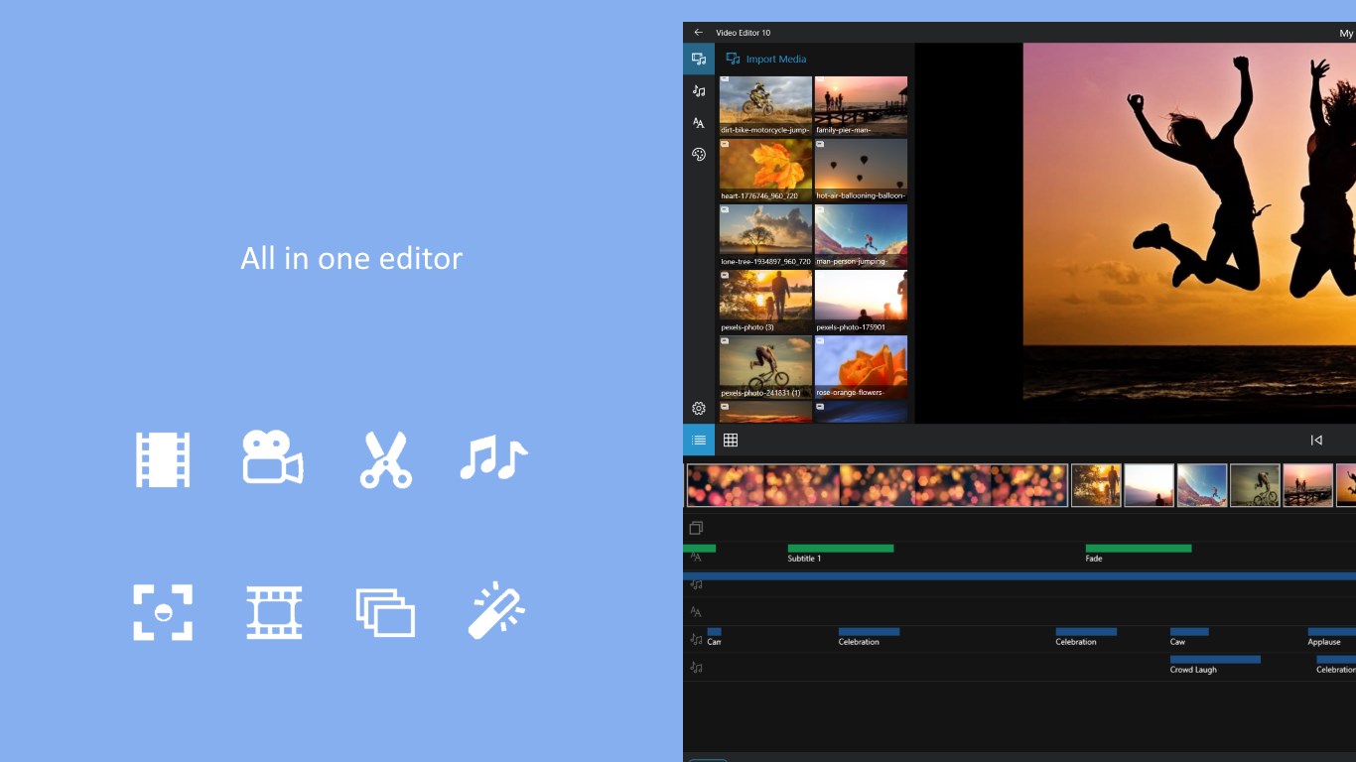The width and height of the screenshot is (1356, 762).
Task: Open the text titles sidebar tab
Action: tap(699, 123)
